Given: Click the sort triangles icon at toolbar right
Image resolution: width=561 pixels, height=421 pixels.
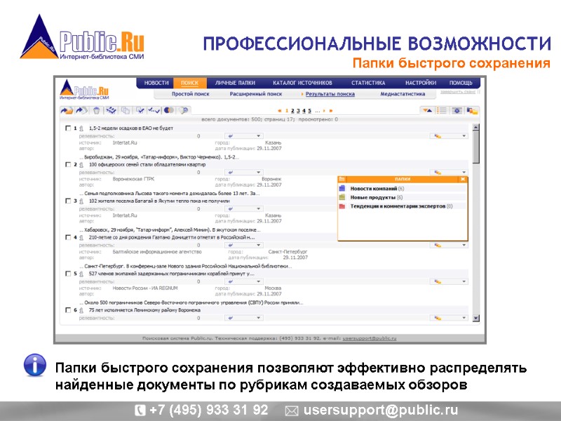Looking at the screenshot, I should (428, 111).
